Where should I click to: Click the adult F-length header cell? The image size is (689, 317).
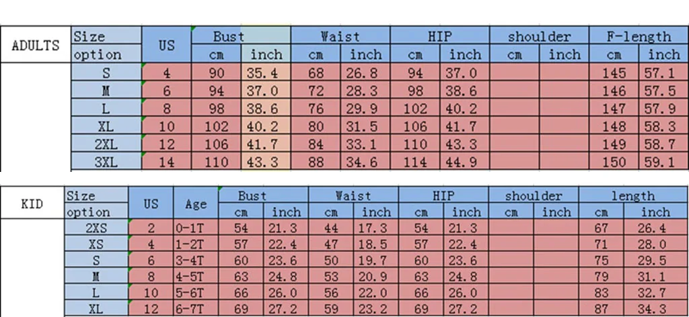[639, 36]
